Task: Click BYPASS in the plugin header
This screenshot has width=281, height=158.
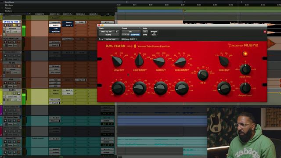Action: click(x=154, y=32)
